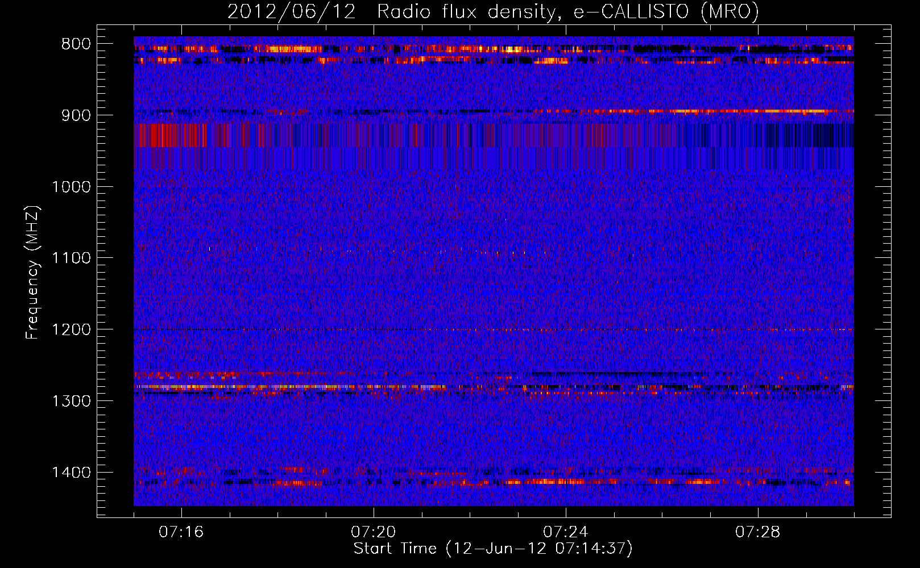Select the 1000 frequency axis label

[71, 187]
